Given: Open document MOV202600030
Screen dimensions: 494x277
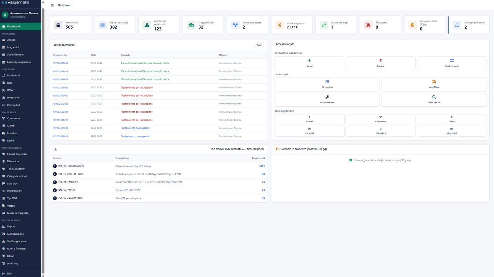Looking at the screenshot, I should pyautogui.click(x=61, y=63).
